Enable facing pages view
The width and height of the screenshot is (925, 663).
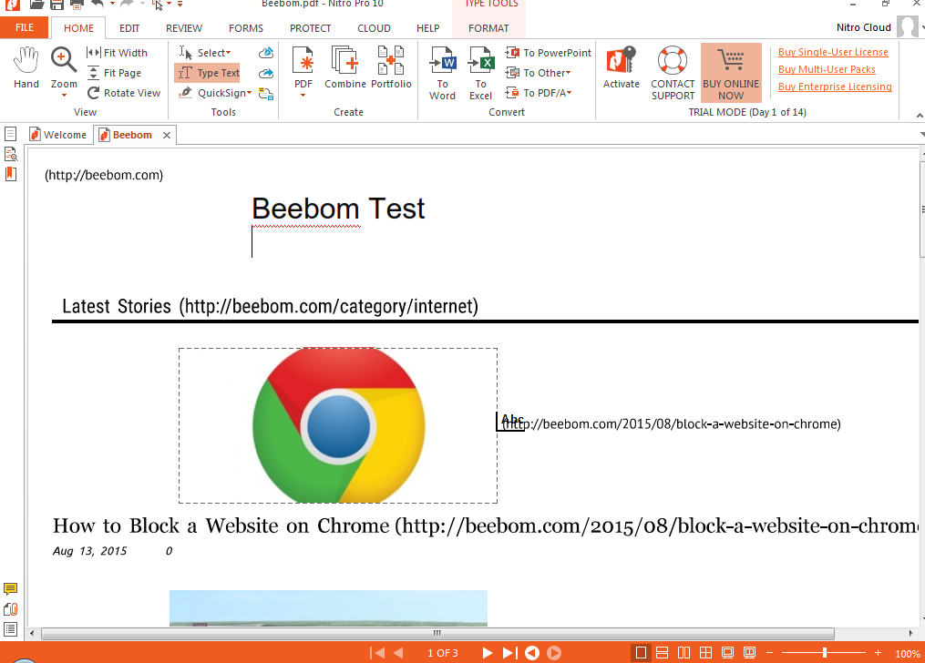[x=683, y=653]
